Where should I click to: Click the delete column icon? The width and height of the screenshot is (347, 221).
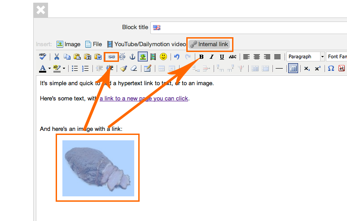pos(241,69)
